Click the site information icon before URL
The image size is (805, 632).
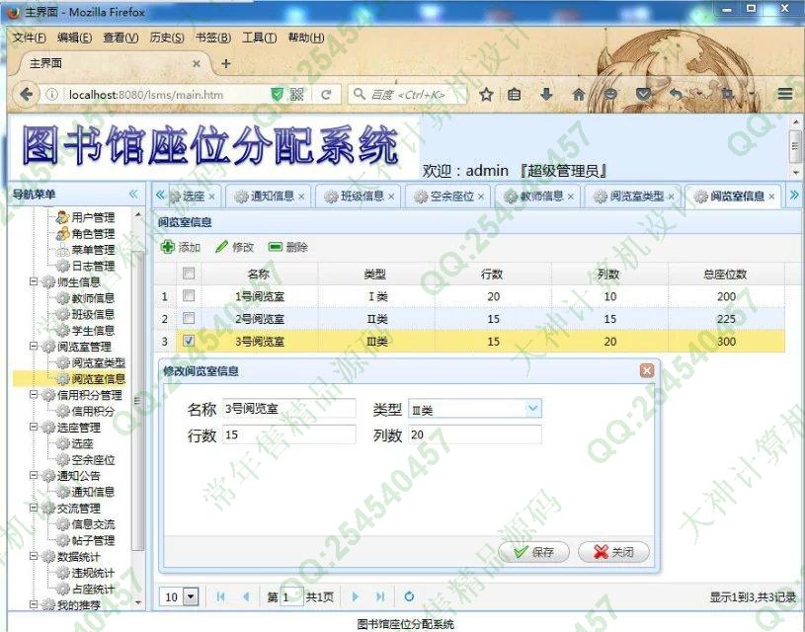tap(51, 95)
